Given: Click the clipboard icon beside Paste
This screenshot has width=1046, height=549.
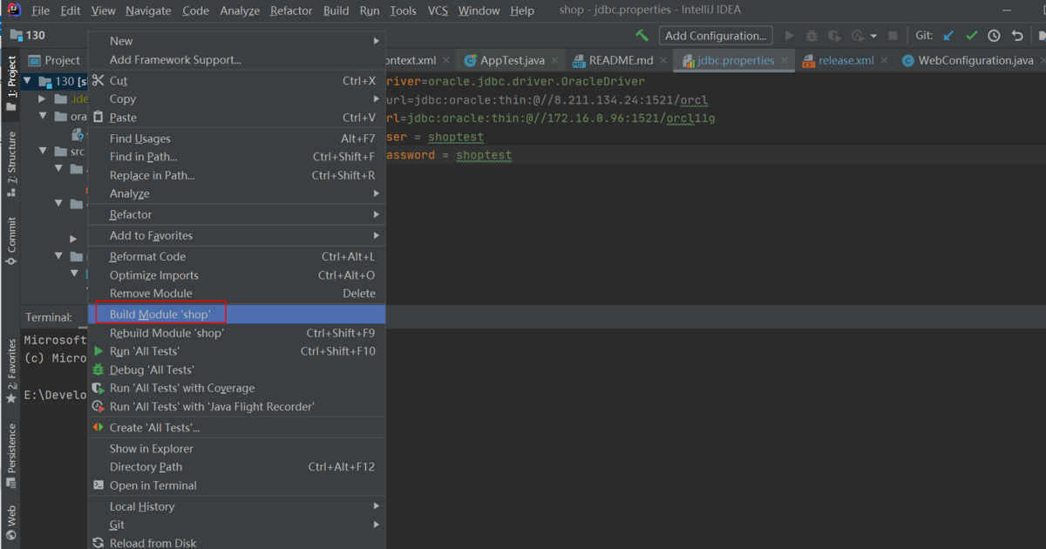Looking at the screenshot, I should pyautogui.click(x=98, y=117).
